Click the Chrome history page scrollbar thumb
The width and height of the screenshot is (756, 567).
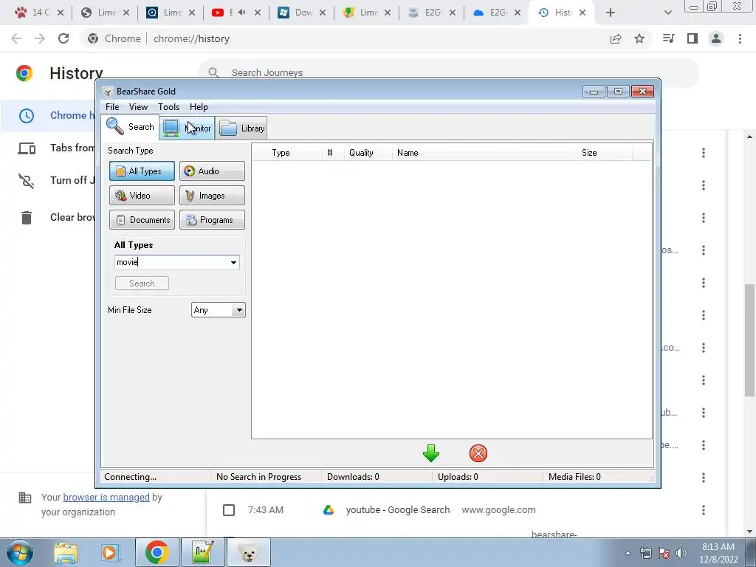(749, 340)
